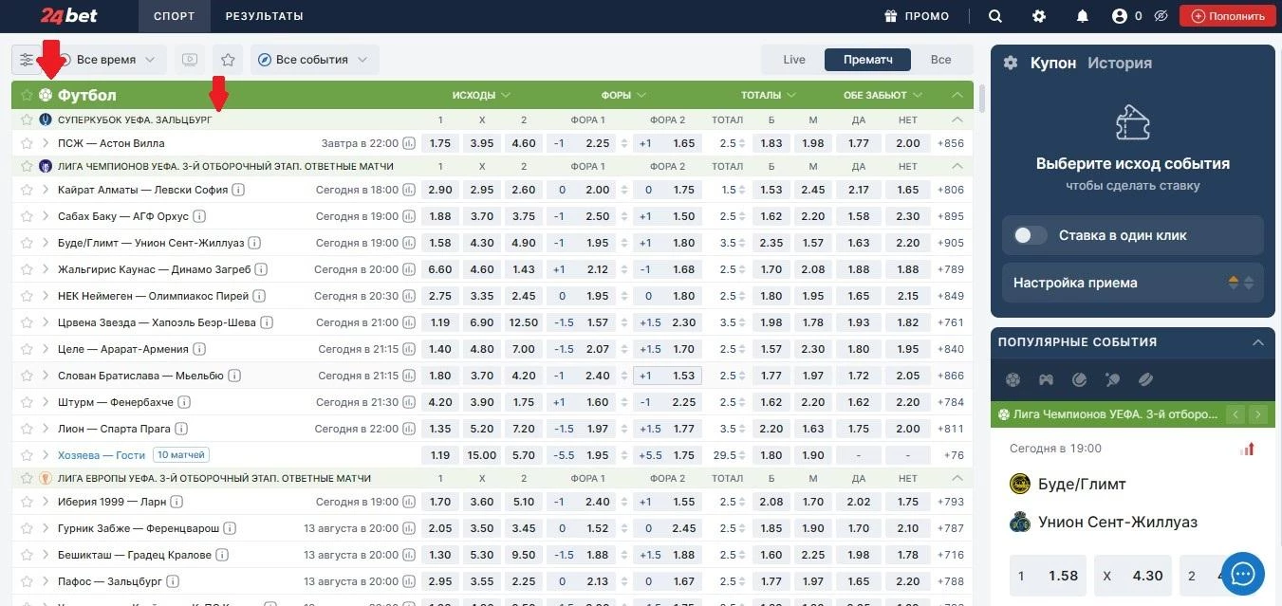Open the ПРОМО gift section

(917, 16)
